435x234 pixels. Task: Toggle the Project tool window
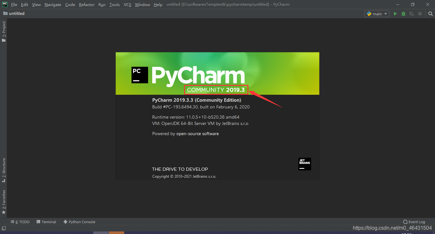point(4,29)
